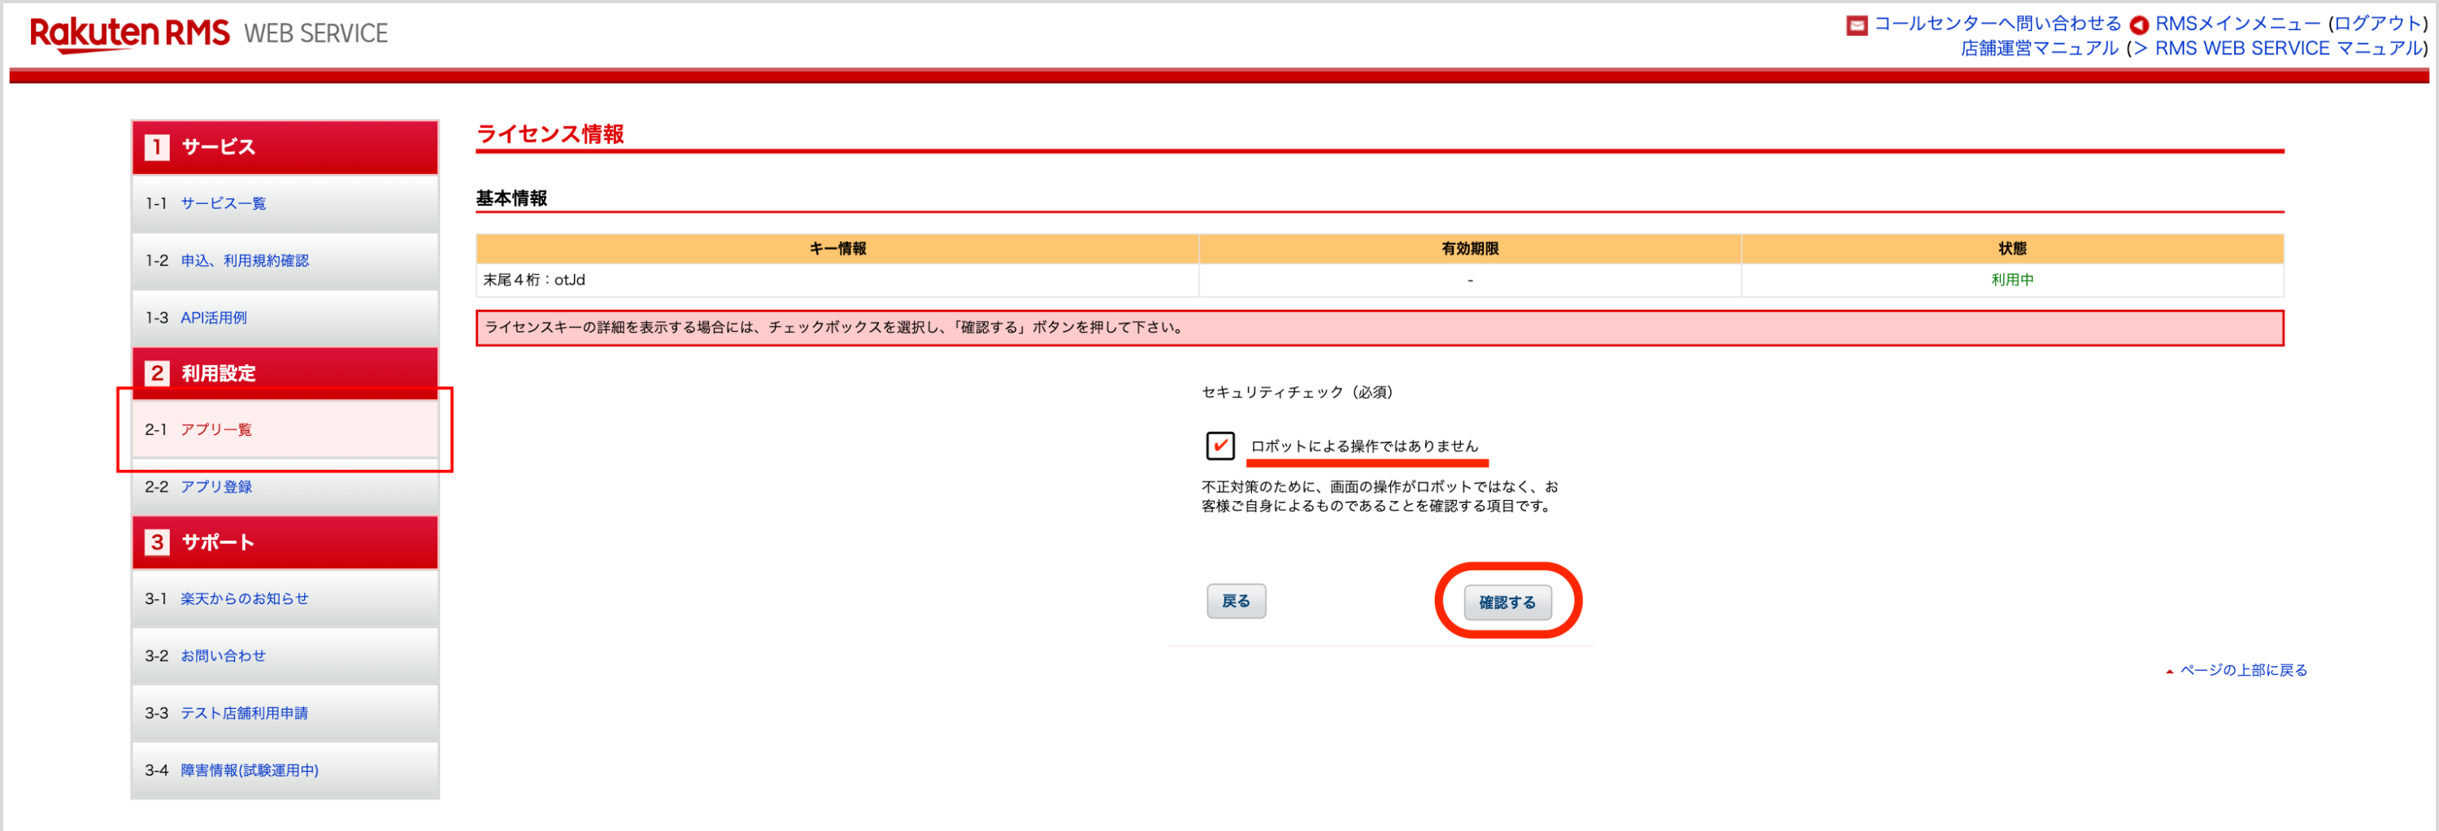Open お問い合わせ in support section
2439x831 pixels.
(223, 656)
